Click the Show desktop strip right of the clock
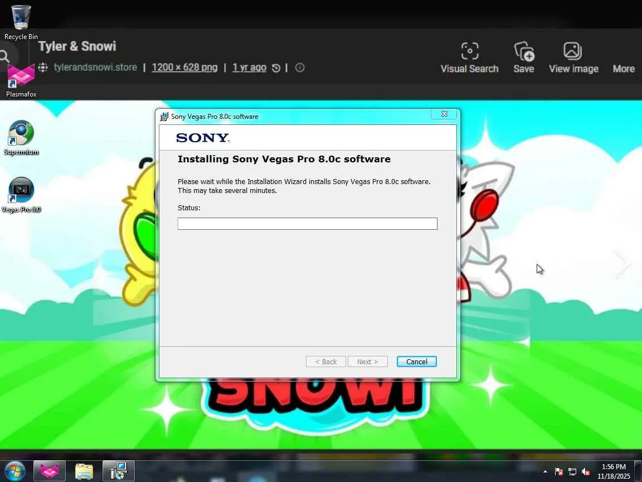This screenshot has width=642, height=482. tap(638, 471)
